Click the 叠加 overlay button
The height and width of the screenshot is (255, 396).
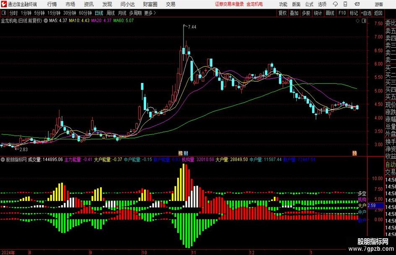point(294,13)
